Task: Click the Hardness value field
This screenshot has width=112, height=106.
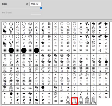Action: point(36,13)
